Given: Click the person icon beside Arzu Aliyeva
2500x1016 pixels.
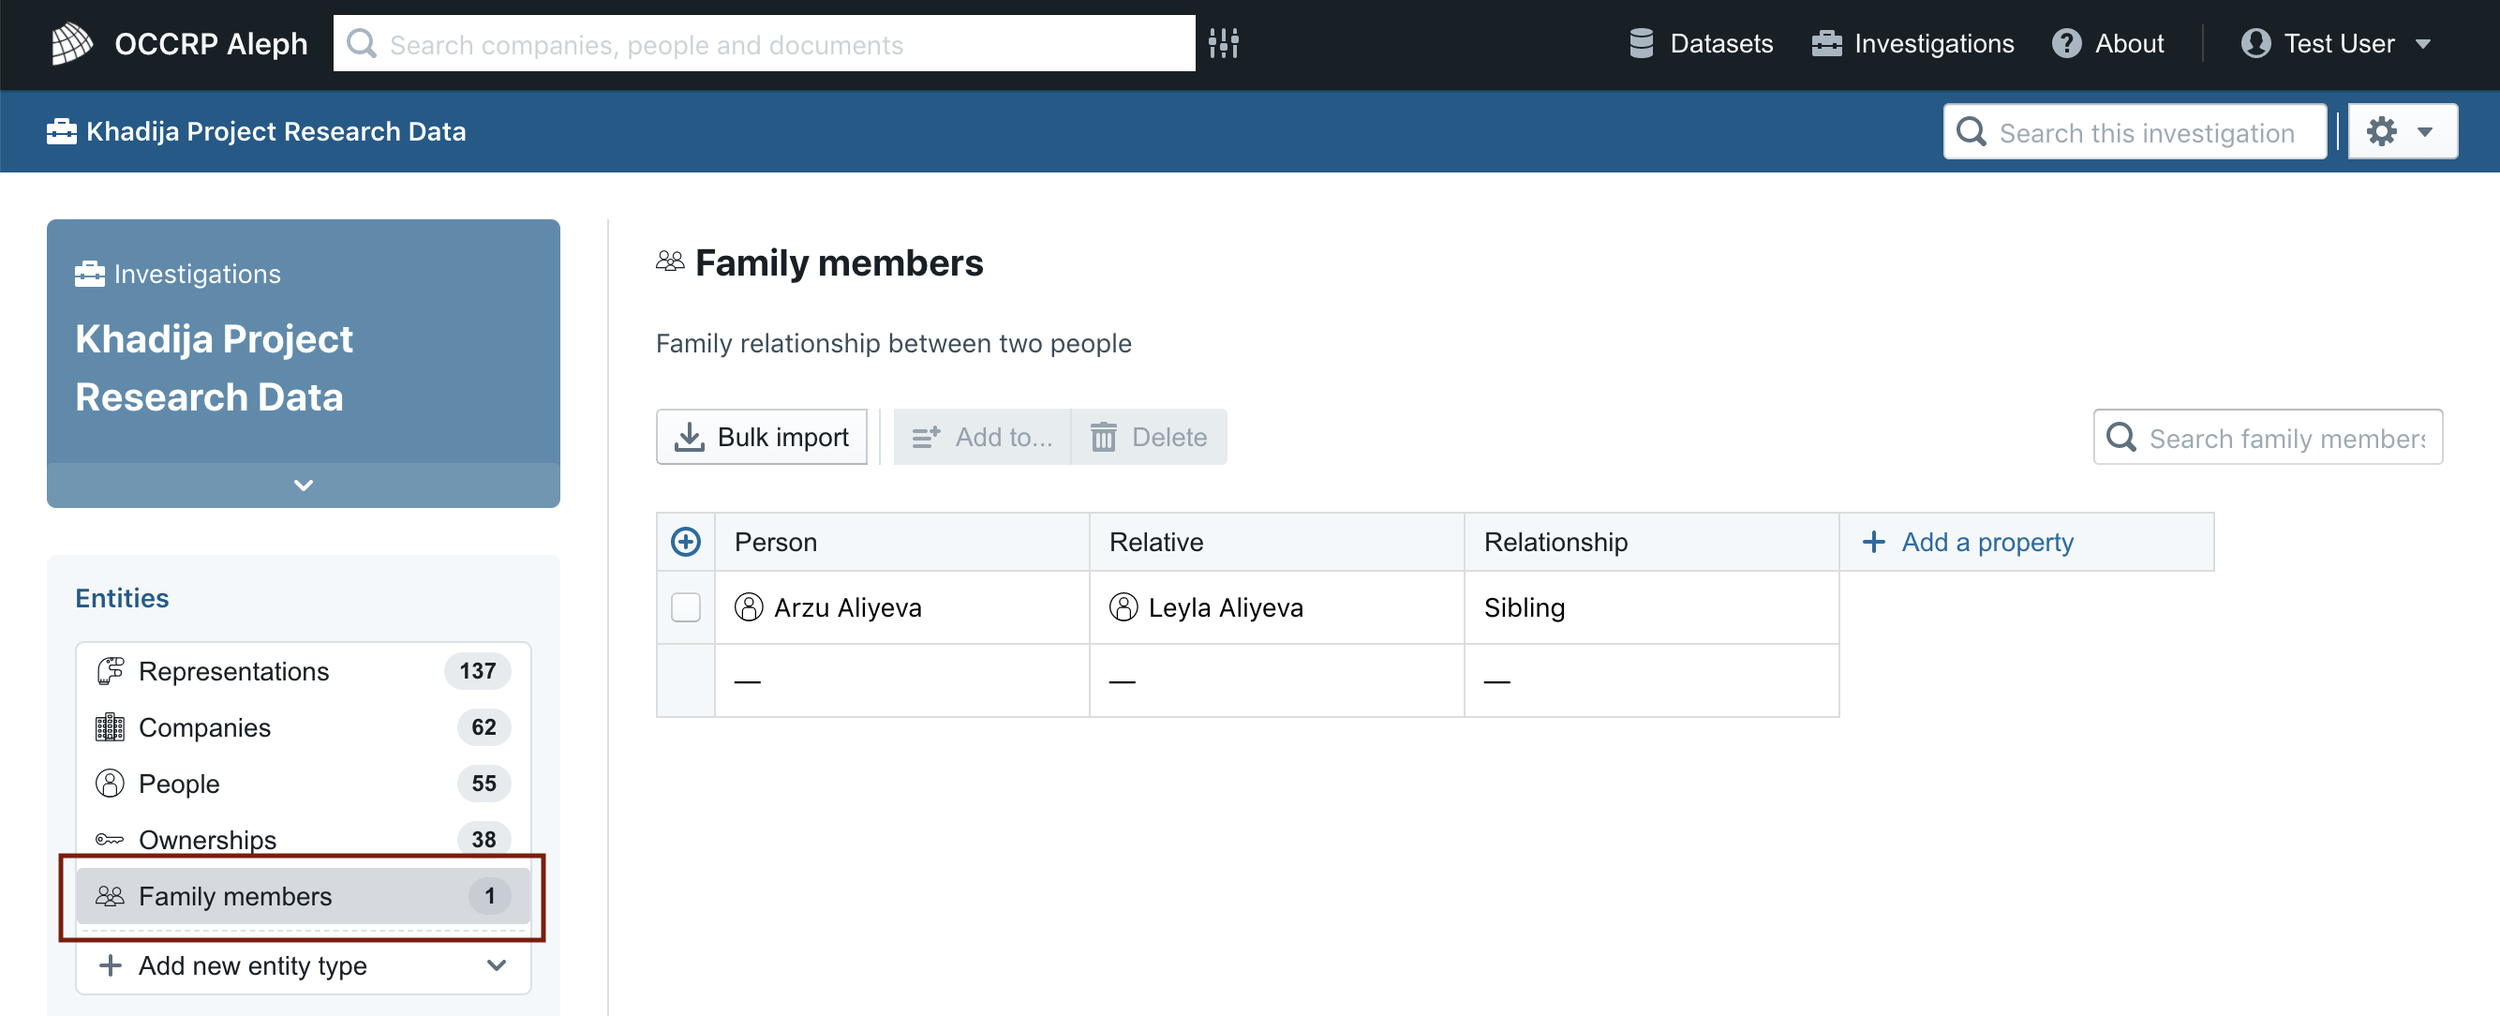Looking at the screenshot, I should (x=749, y=607).
